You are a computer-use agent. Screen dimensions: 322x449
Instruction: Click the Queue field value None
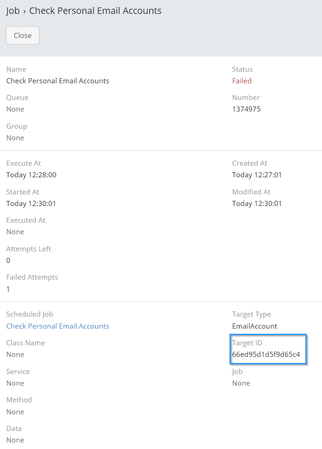click(x=15, y=109)
